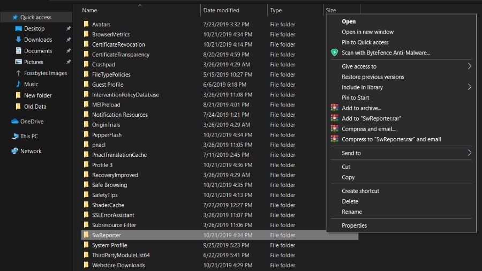The height and width of the screenshot is (271, 482).
Task: Click the OneDrive cloud icon
Action: (x=15, y=122)
